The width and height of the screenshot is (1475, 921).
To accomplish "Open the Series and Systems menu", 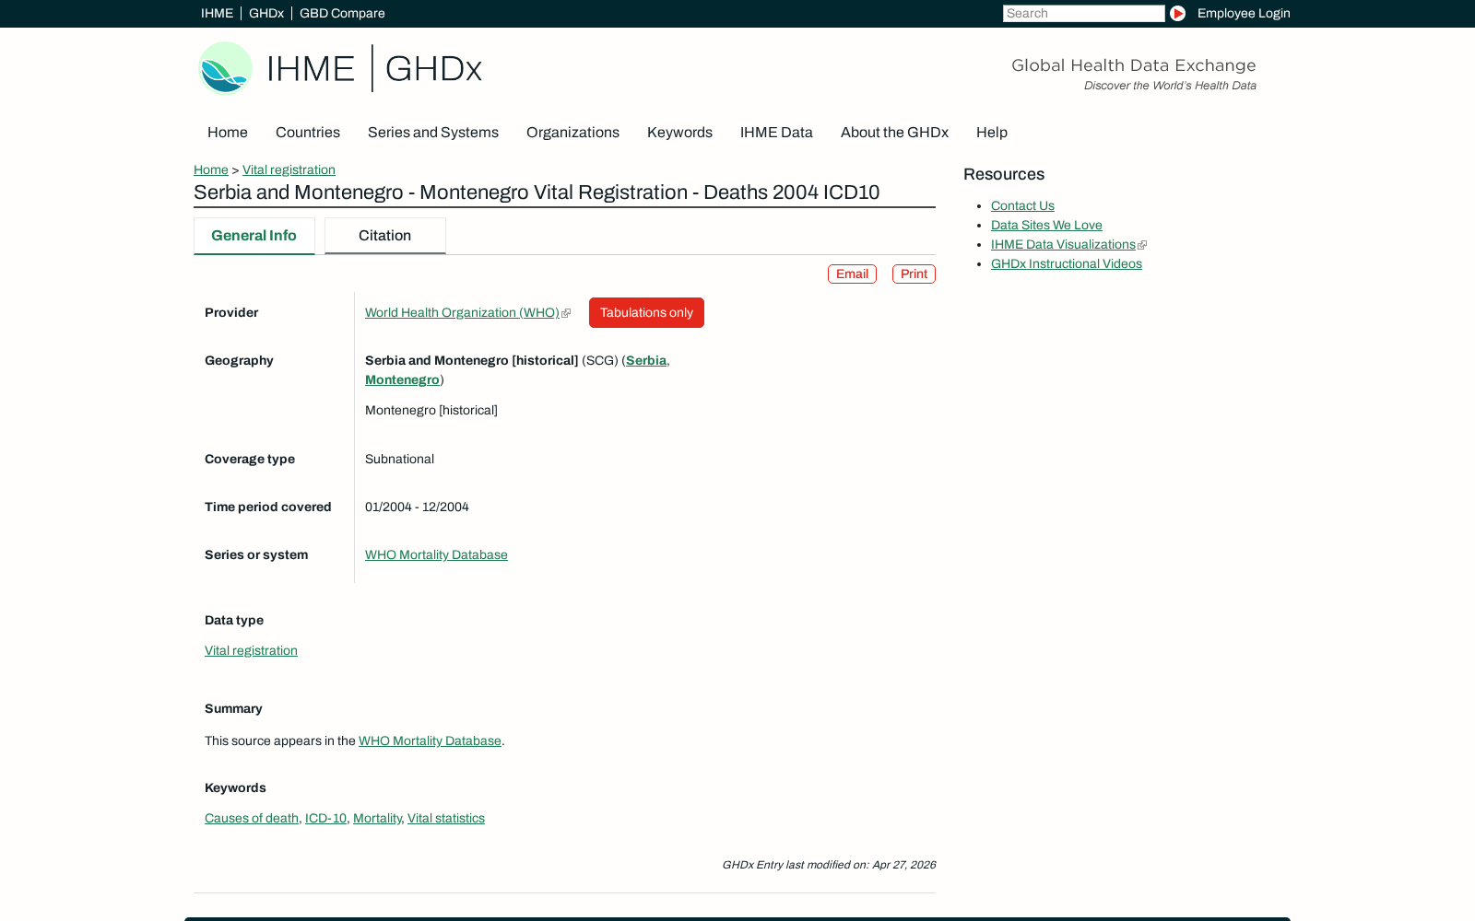I will pyautogui.click(x=433, y=133).
